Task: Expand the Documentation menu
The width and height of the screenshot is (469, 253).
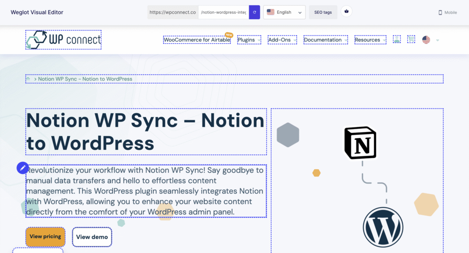Action: [326, 40]
